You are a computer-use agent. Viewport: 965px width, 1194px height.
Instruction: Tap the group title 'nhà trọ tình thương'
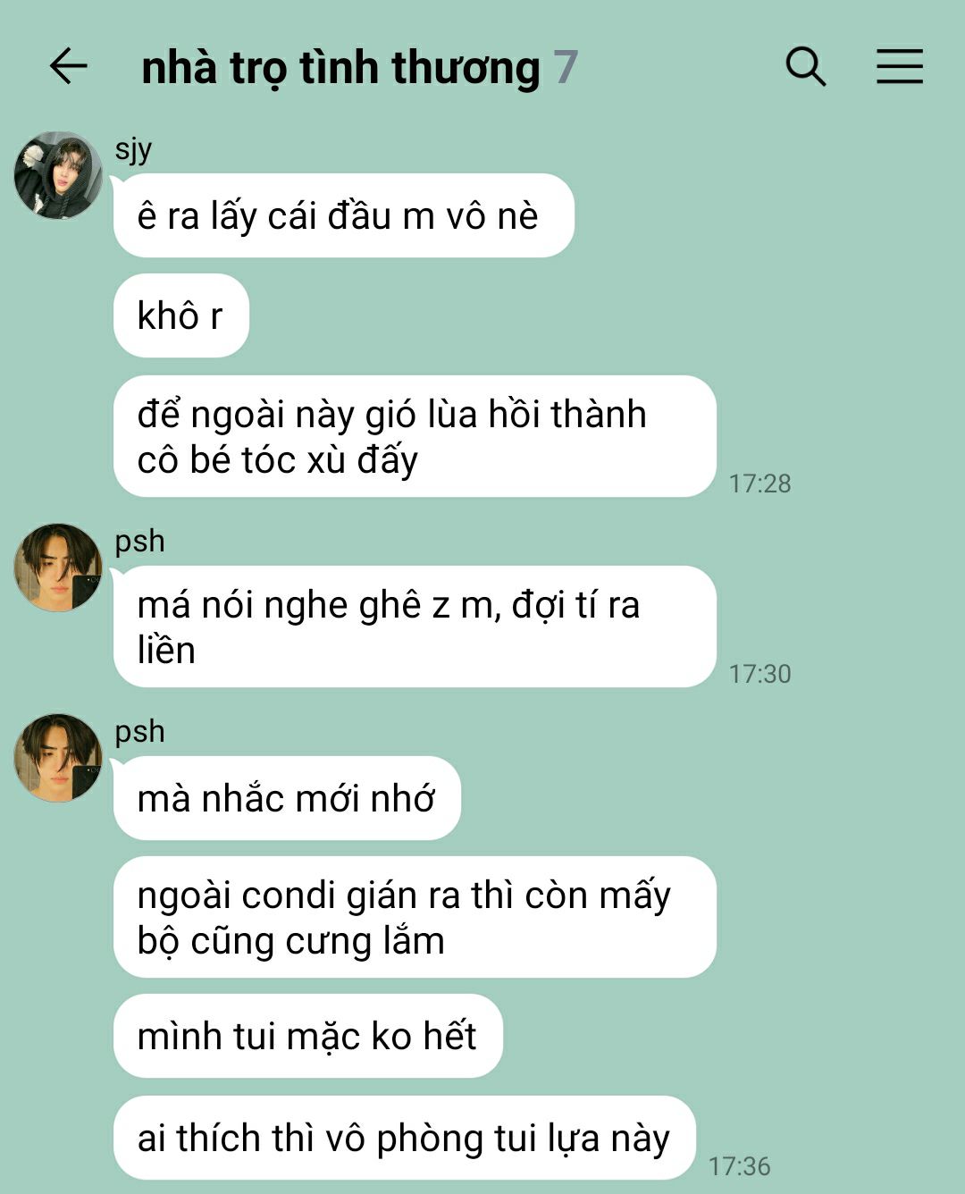tap(340, 68)
